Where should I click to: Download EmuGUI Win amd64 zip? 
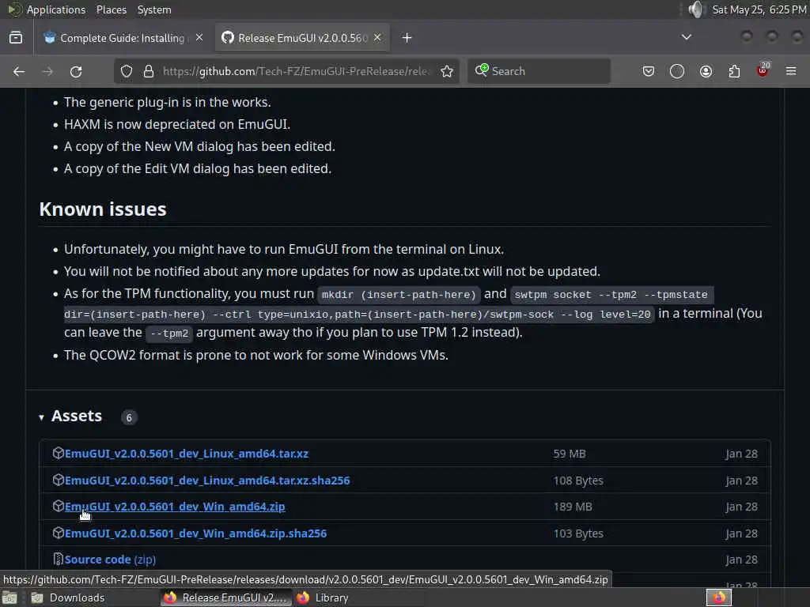pyautogui.click(x=175, y=507)
